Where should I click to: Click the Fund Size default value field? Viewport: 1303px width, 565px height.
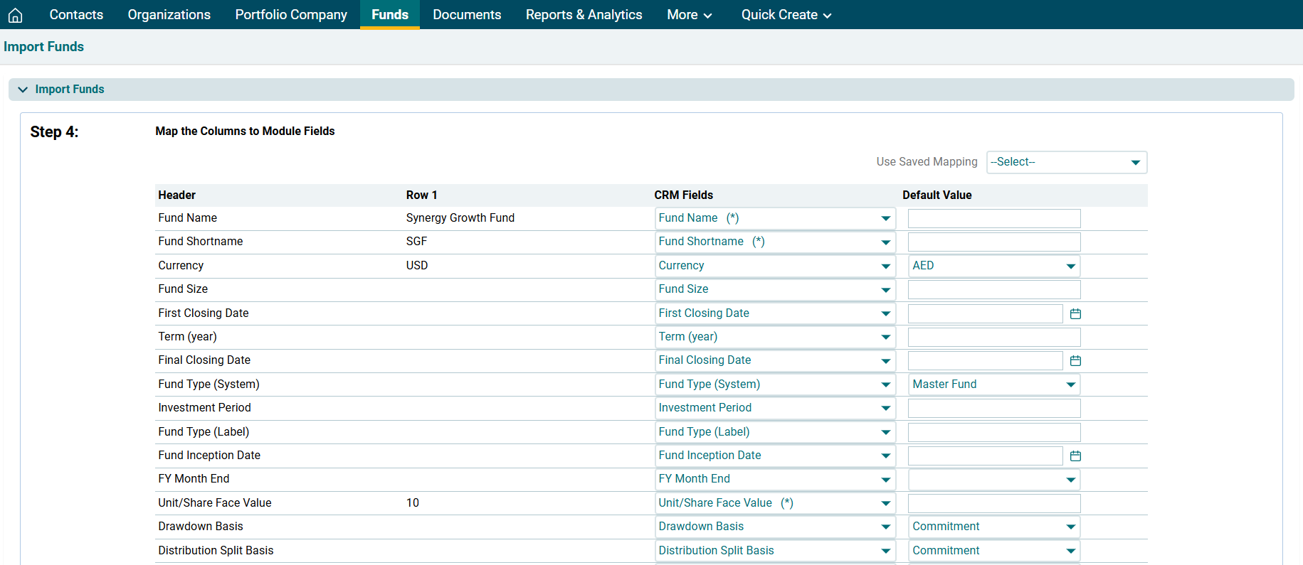tap(993, 289)
